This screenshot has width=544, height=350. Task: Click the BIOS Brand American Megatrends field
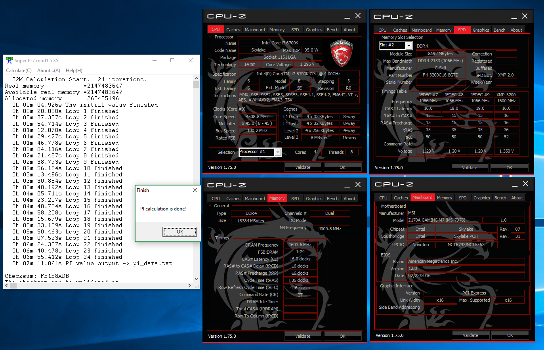coord(466,261)
